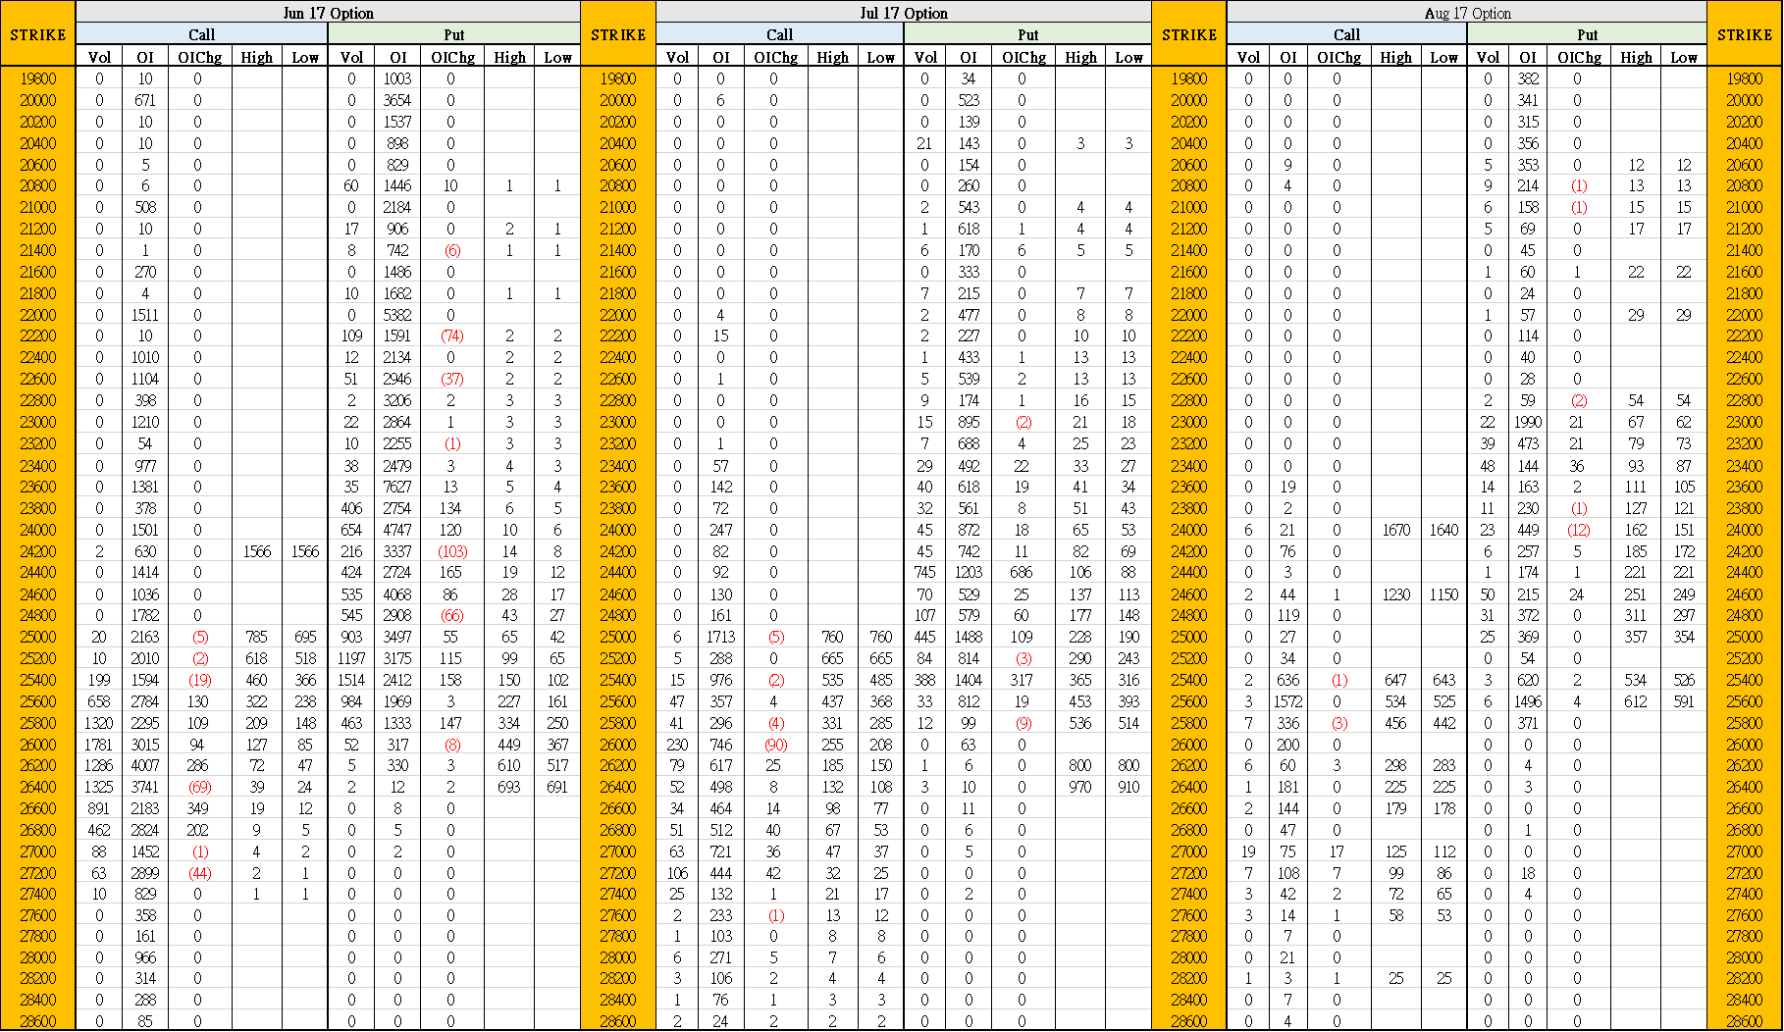Click the Jun put open interest cell 5382

click(x=397, y=315)
